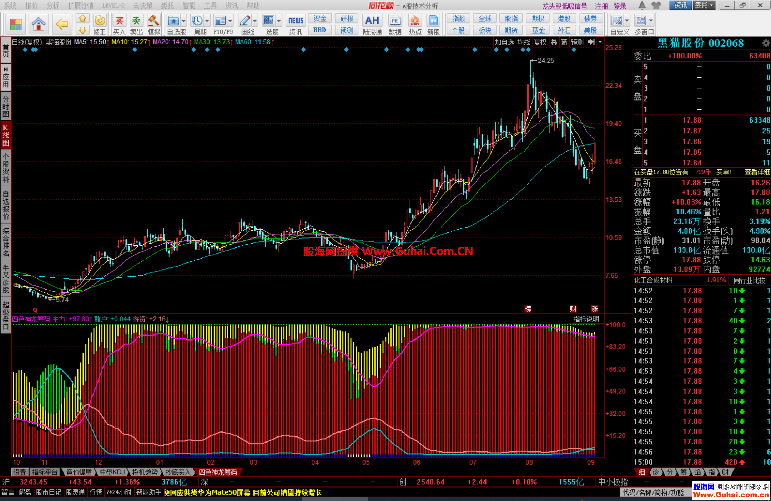The width and height of the screenshot is (771, 501).
Task: Click the 财 marker on chart timeline
Action: [573, 309]
